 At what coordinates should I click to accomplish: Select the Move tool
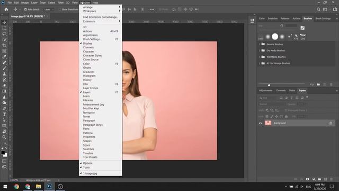click(x=4, y=22)
